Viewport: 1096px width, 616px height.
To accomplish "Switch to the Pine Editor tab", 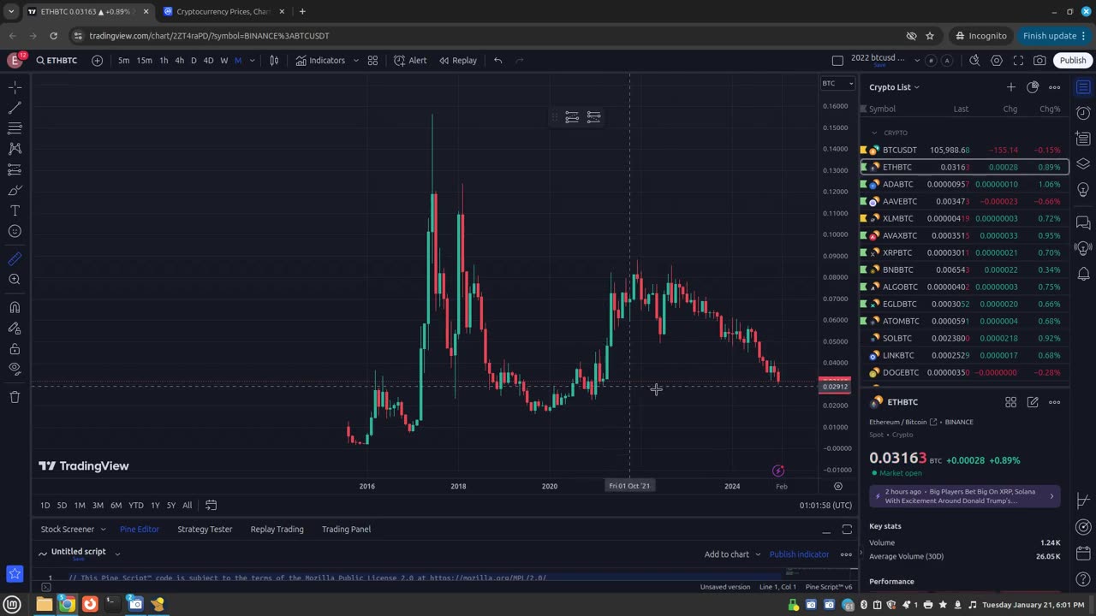I will click(139, 530).
